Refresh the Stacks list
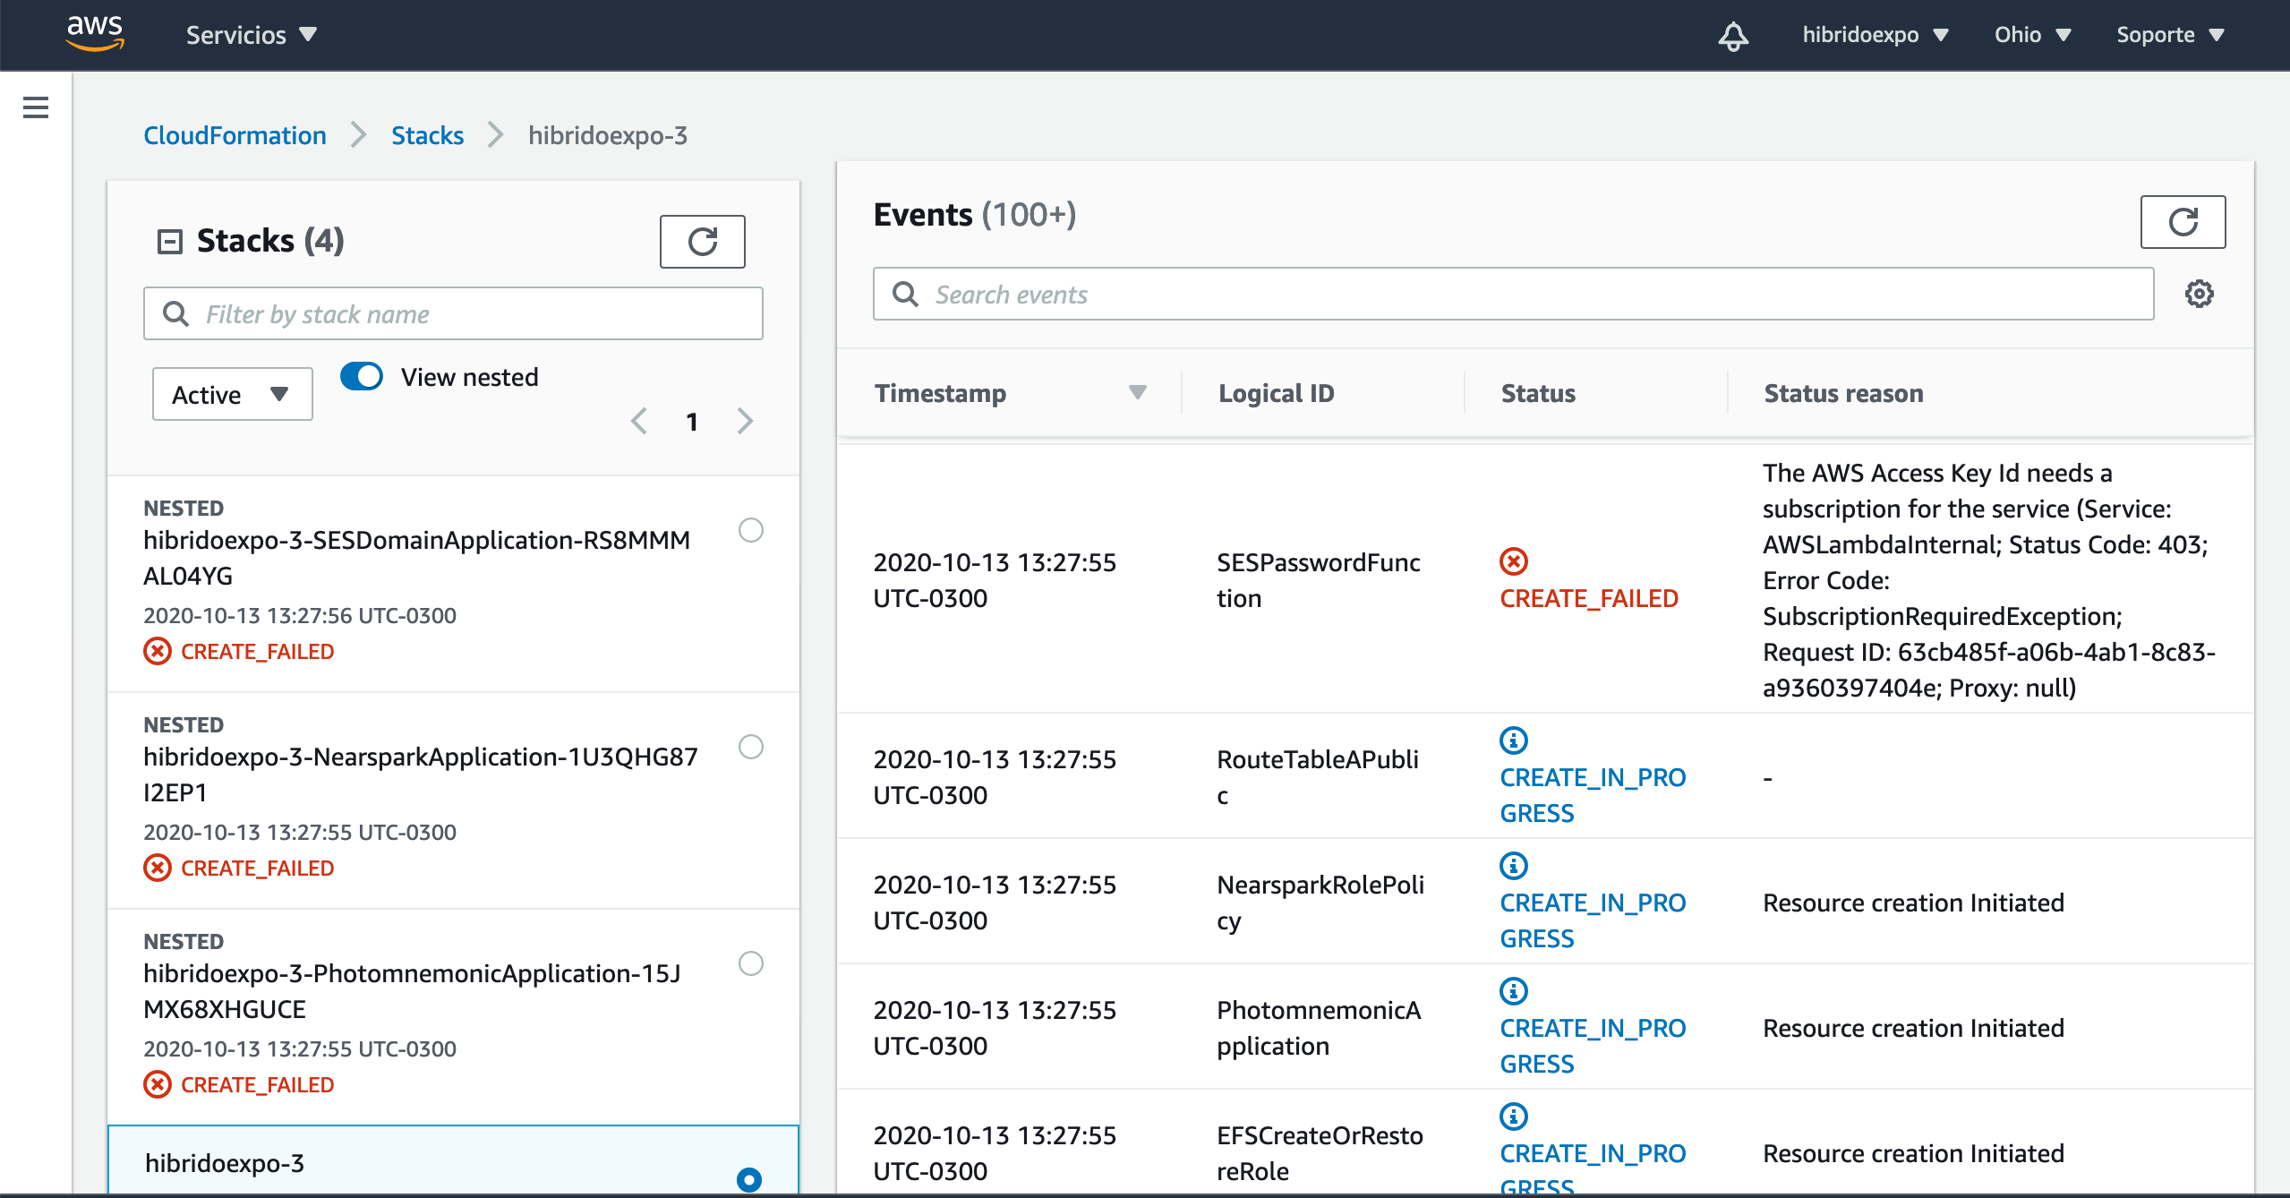This screenshot has height=1198, width=2290. [703, 241]
